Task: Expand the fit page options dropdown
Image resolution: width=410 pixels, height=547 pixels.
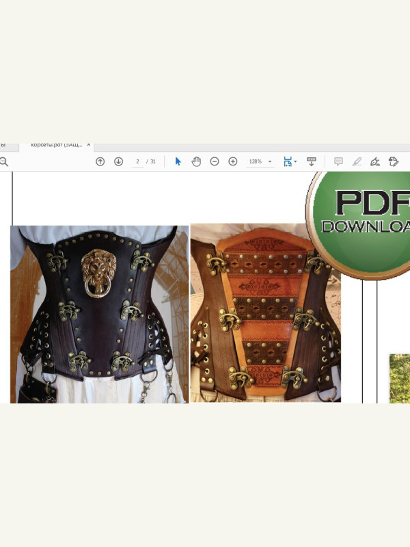Action: 295,161
